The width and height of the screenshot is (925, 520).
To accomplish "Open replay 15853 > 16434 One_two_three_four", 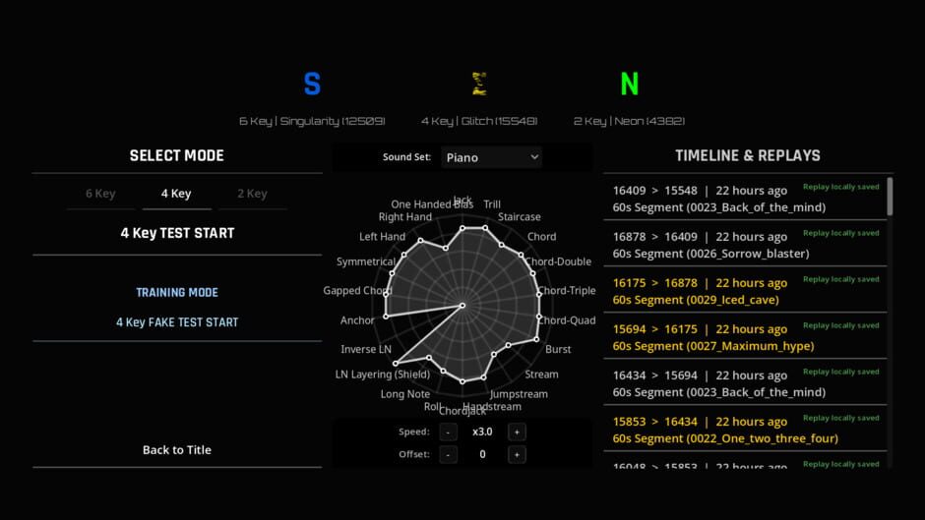I will pos(745,430).
